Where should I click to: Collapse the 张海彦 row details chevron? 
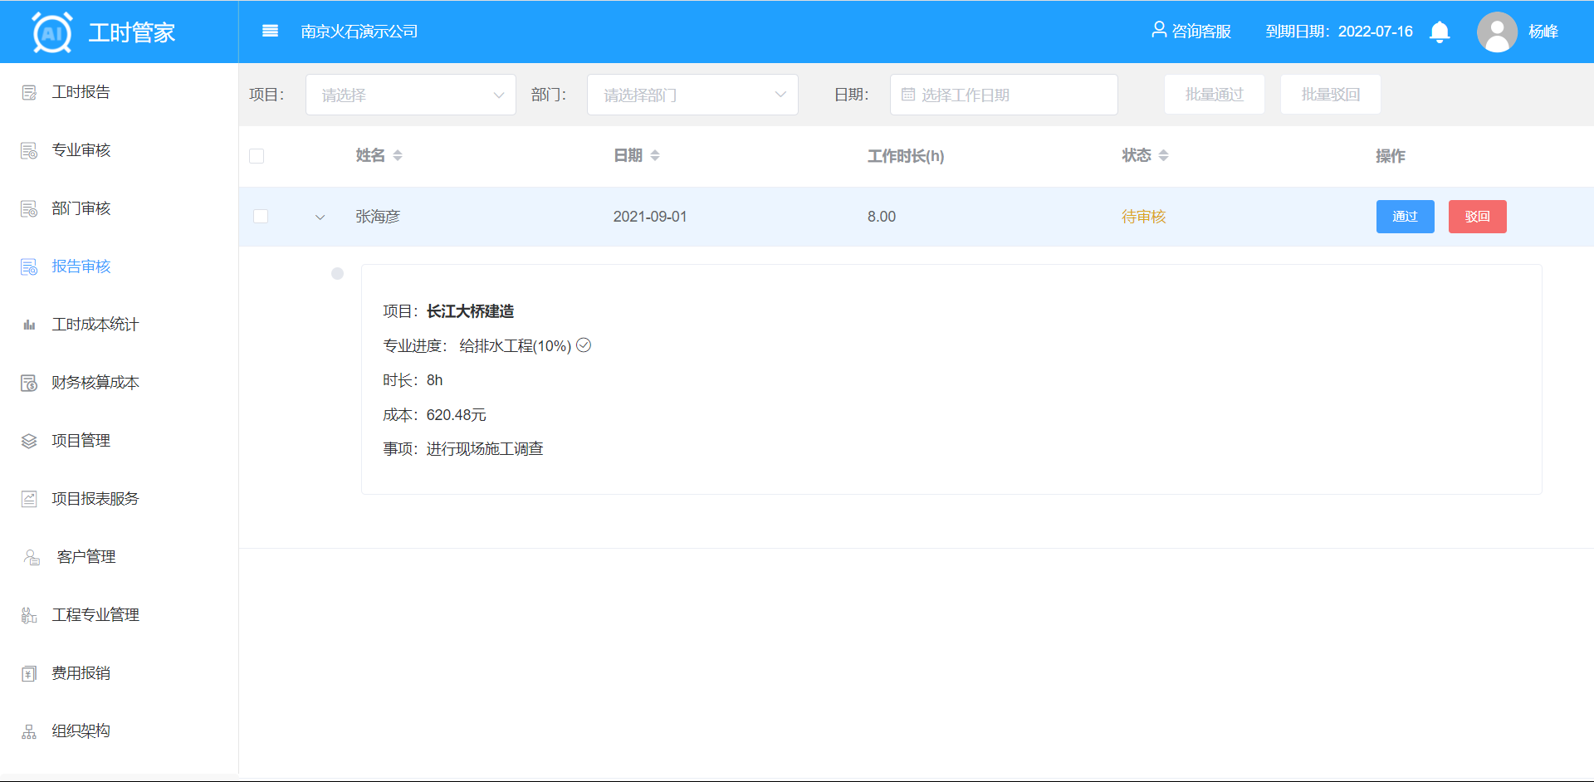[320, 217]
